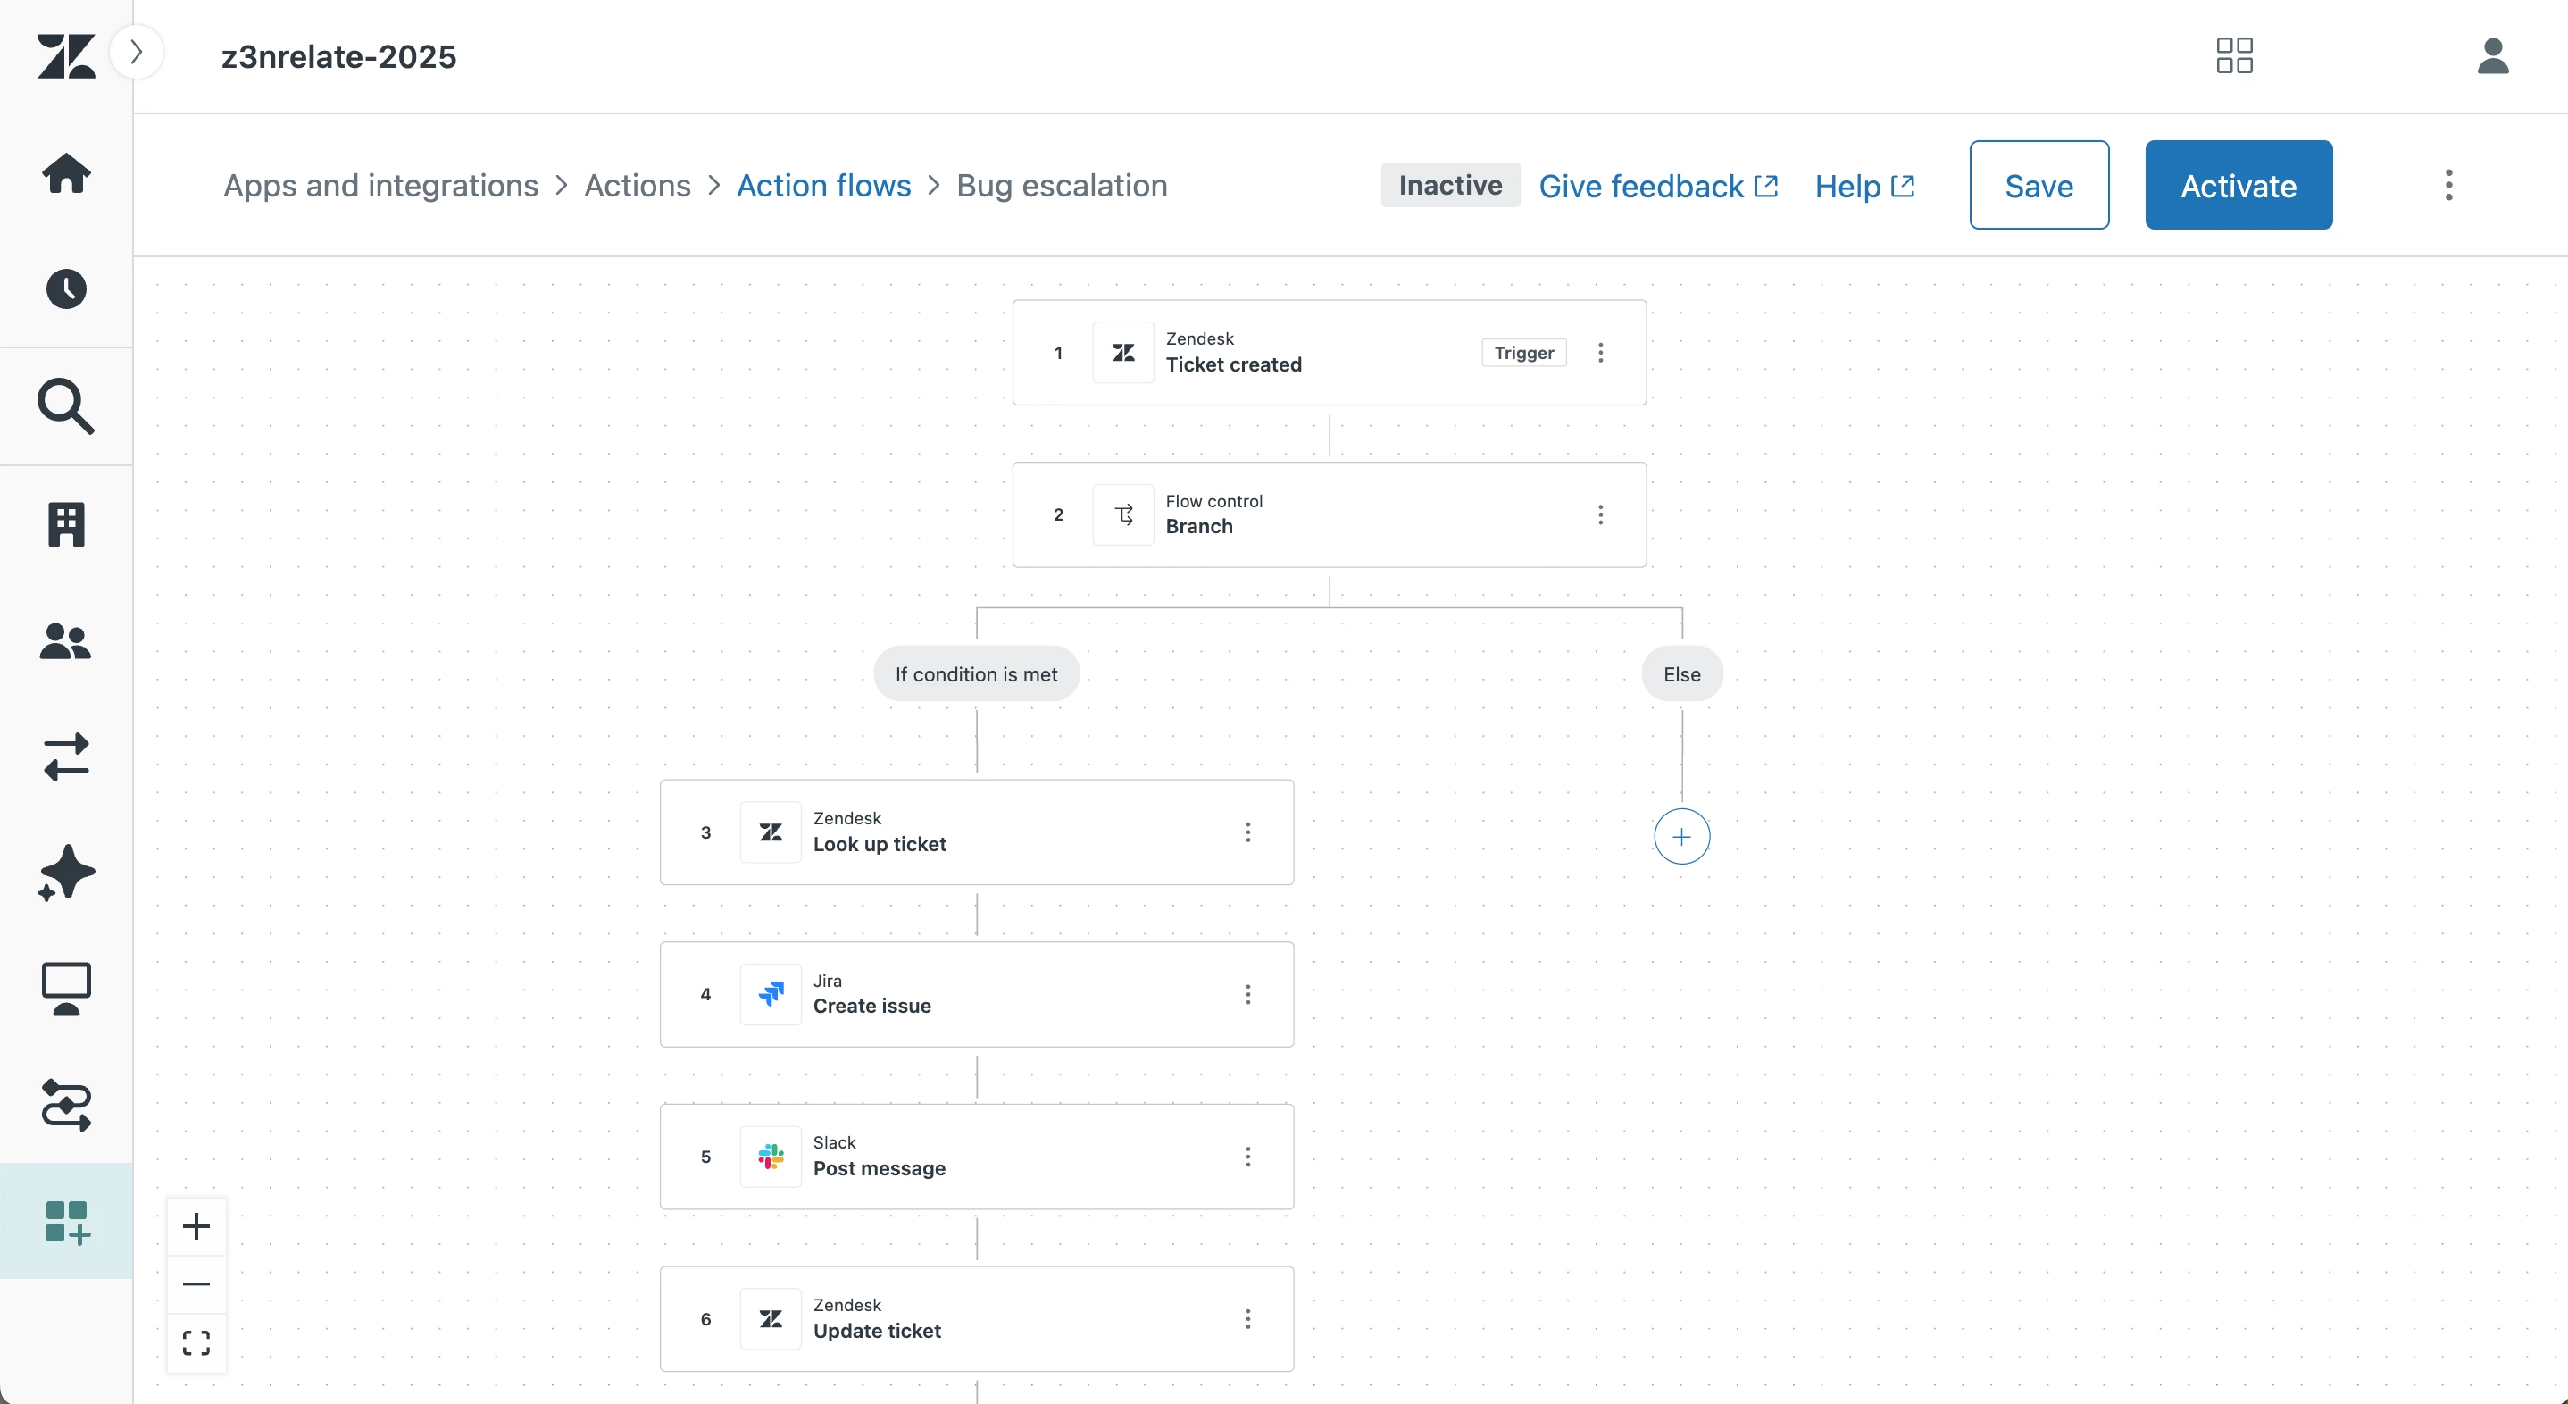2568x1404 pixels.
Task: Open the user profile avatar menu
Action: click(2492, 56)
